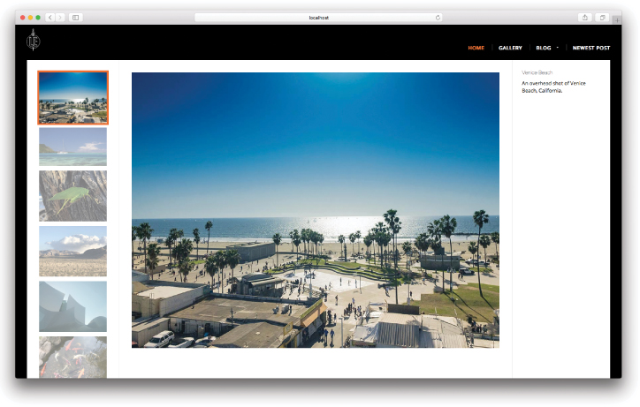This screenshot has width=640, height=407.
Task: Toggle the Safari sidebar button
Action: (x=75, y=18)
